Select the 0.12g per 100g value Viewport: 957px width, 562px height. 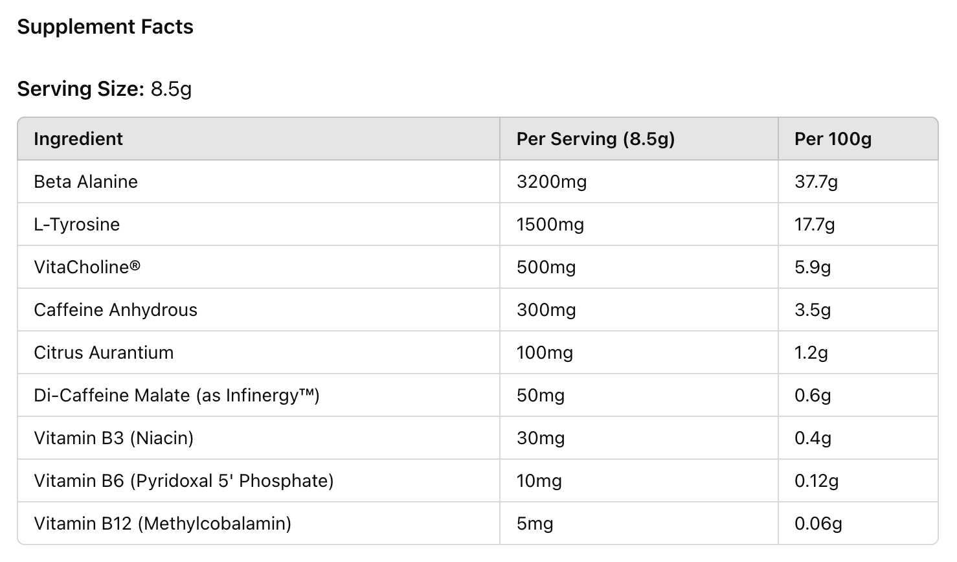(x=816, y=481)
